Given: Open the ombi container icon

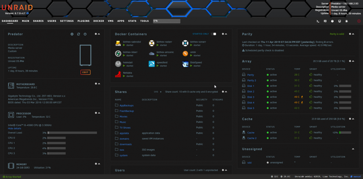Looking at the screenshot, I should (x=185, y=53).
